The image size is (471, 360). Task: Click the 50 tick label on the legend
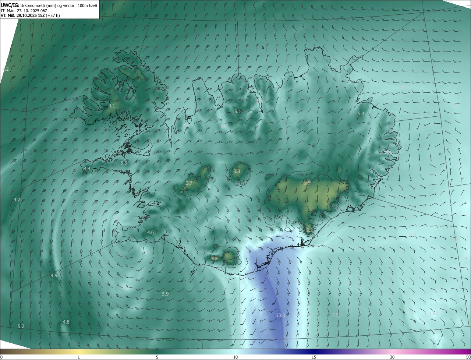(468, 357)
